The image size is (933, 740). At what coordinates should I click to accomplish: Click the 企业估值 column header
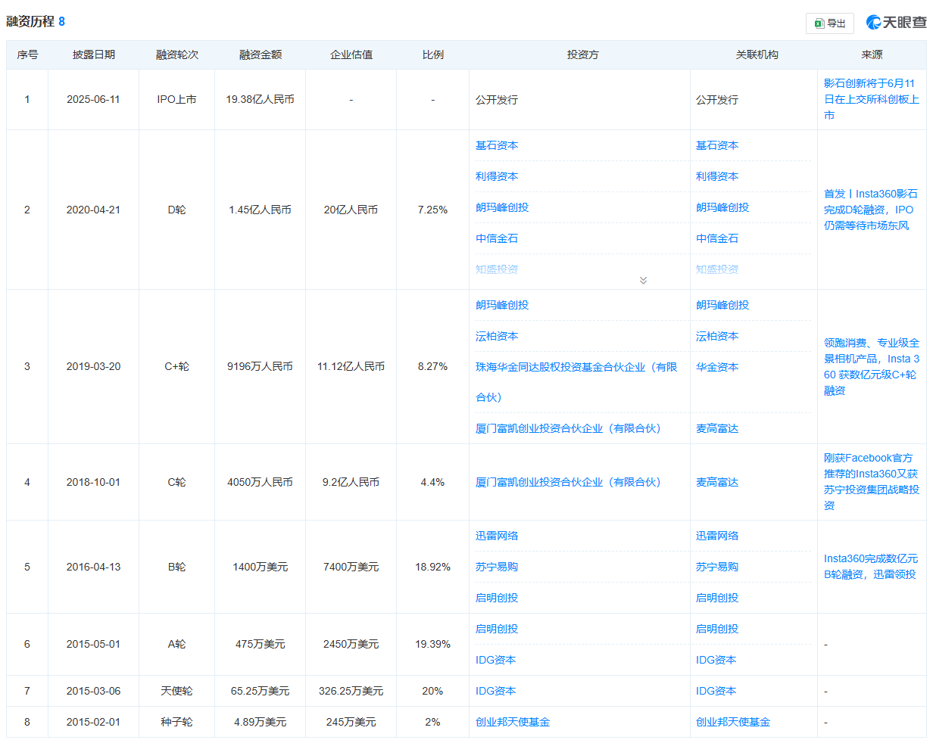pyautogui.click(x=351, y=54)
